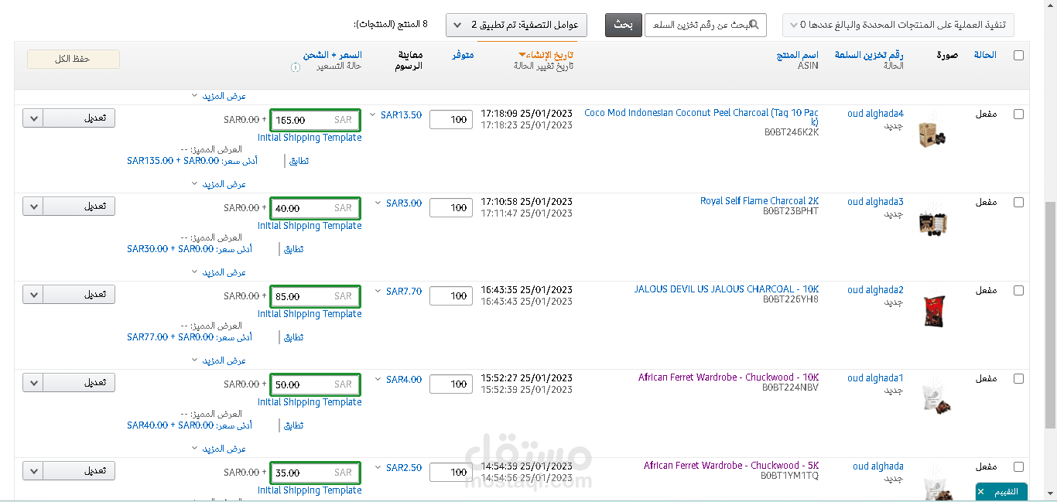Open the African Ferret Wardrobe Chuckwood 5K link
The width and height of the screenshot is (1057, 502).
click(x=731, y=466)
